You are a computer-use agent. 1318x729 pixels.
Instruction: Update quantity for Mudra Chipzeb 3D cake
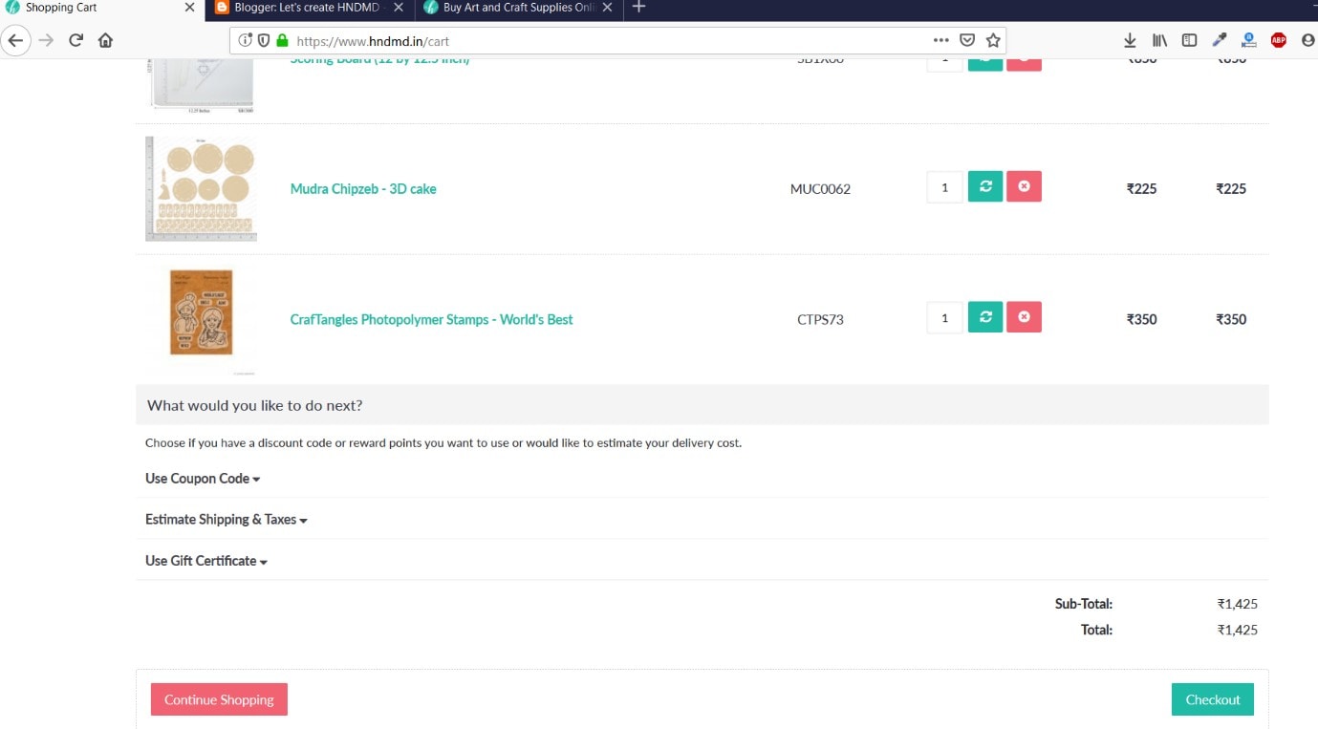[985, 186]
